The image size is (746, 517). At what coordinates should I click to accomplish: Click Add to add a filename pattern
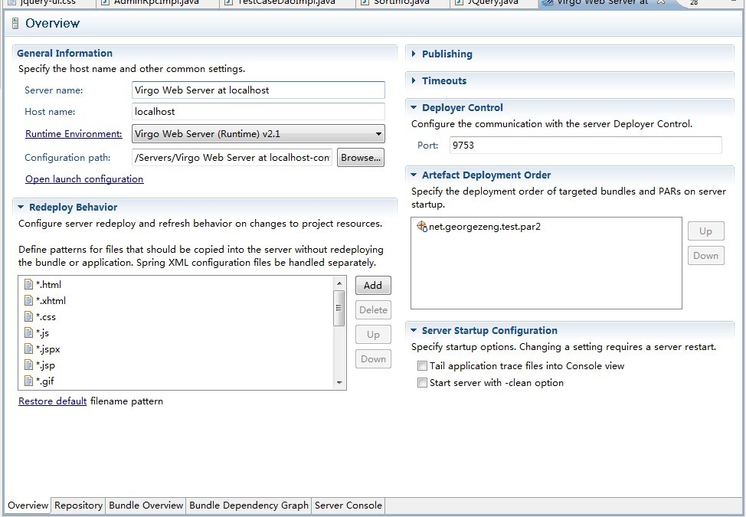pos(373,286)
